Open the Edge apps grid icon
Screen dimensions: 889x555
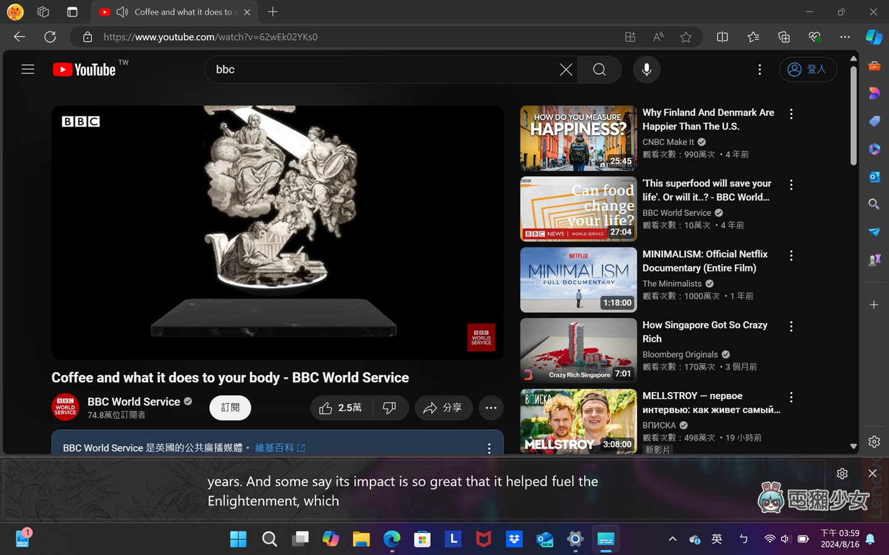630,37
